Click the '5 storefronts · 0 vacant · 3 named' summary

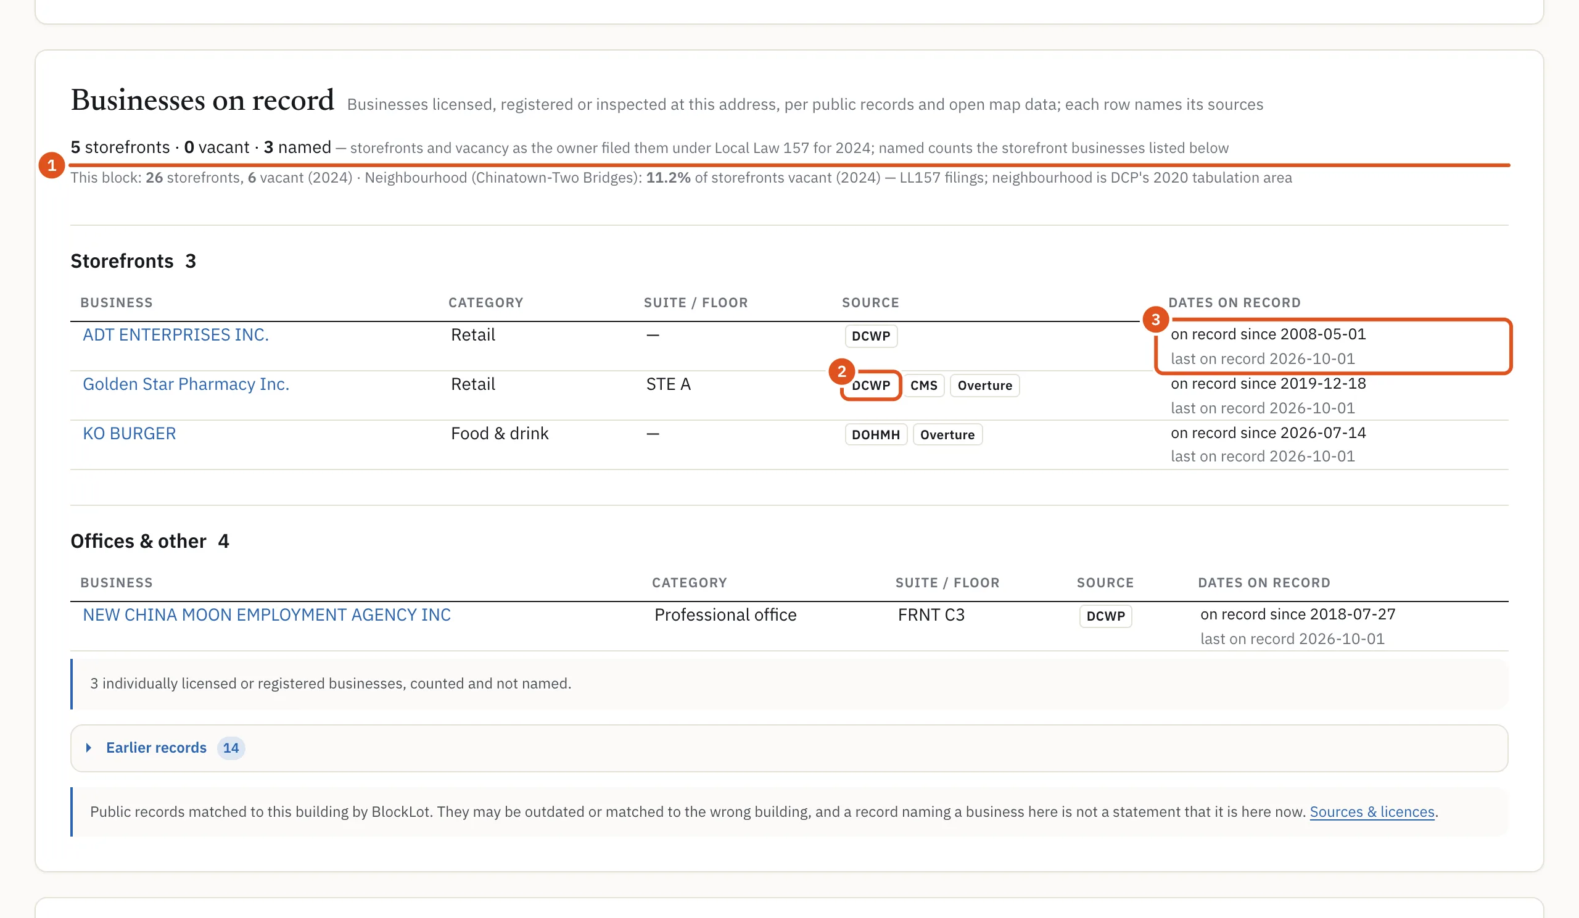[200, 147]
